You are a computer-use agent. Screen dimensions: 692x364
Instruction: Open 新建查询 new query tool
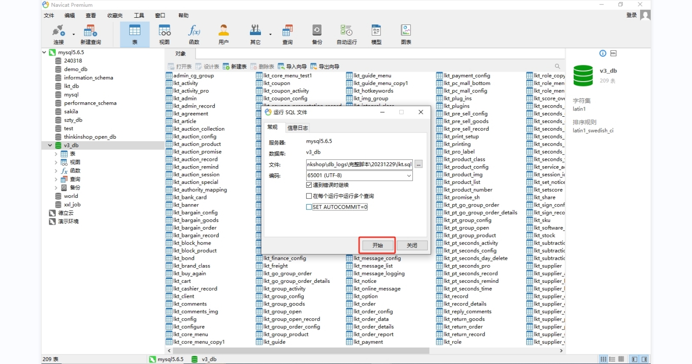(x=90, y=34)
